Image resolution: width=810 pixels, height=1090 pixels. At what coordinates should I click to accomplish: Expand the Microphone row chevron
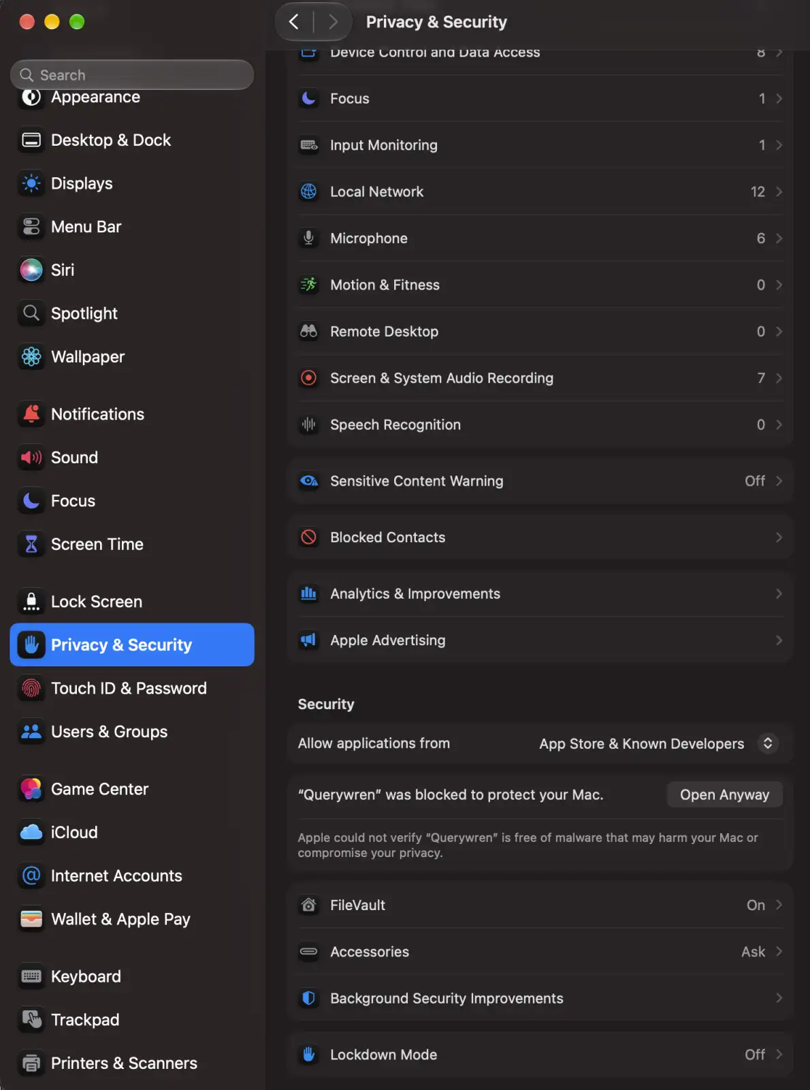point(779,238)
